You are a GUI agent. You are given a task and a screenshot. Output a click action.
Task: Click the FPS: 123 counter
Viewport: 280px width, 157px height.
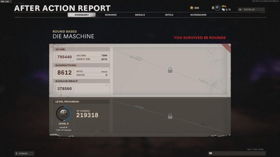(x=5, y=1)
